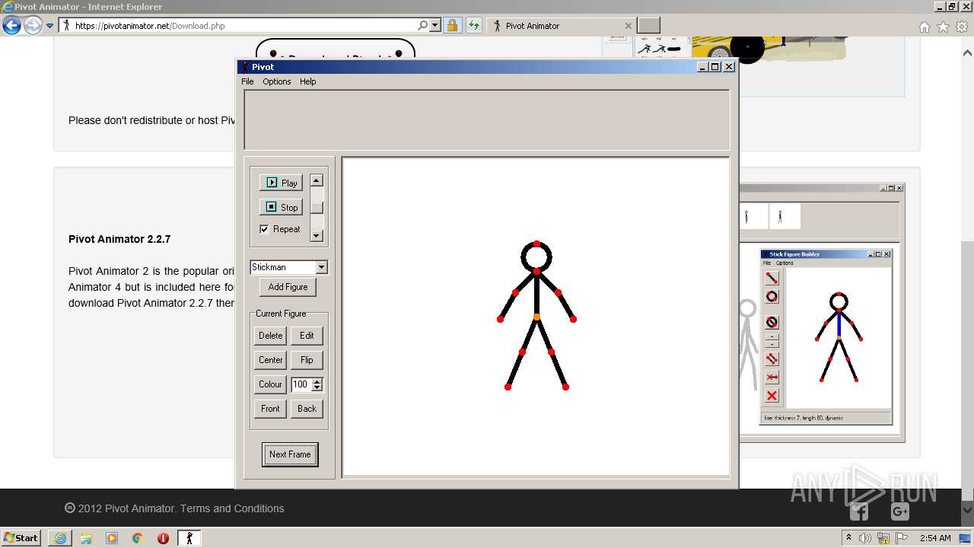The height and width of the screenshot is (548, 974).
Task: Decrease figure size with spinner down arrow
Action: (x=317, y=388)
